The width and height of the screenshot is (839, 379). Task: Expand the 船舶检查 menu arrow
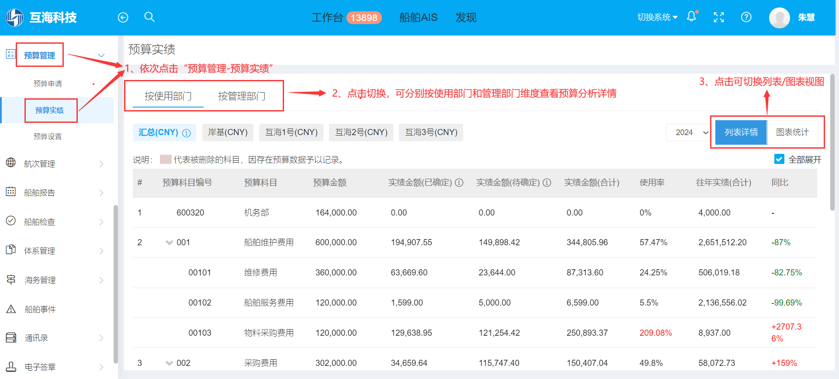pos(101,222)
